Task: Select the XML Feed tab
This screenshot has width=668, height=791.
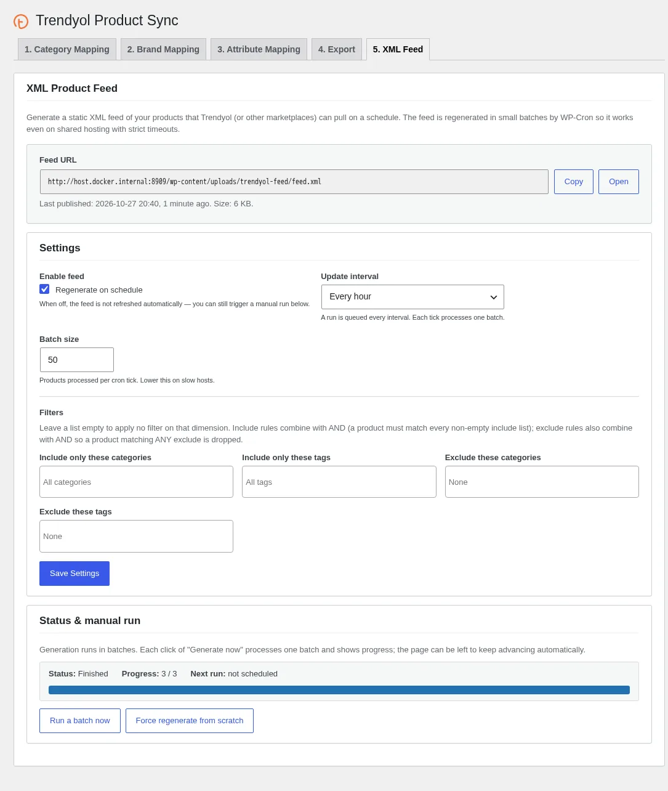Action: pos(398,49)
